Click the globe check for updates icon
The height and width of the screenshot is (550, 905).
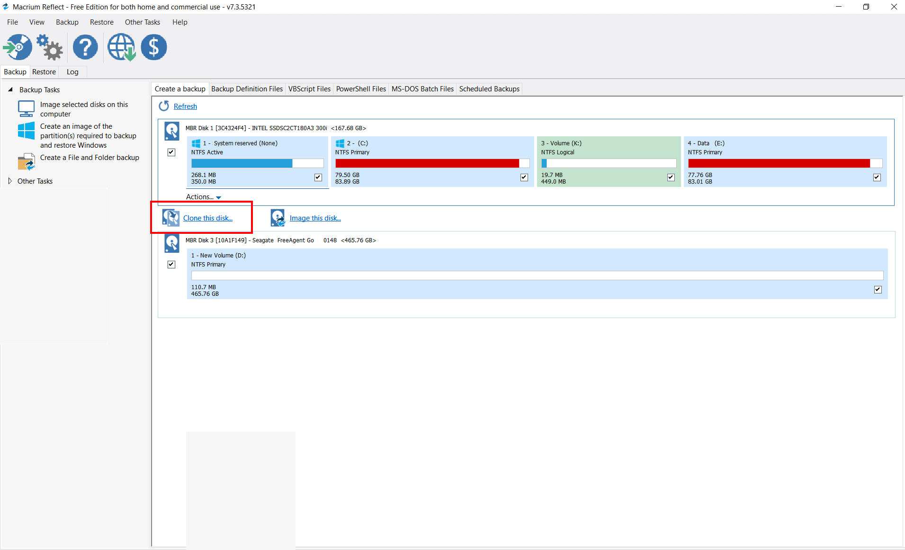(122, 47)
